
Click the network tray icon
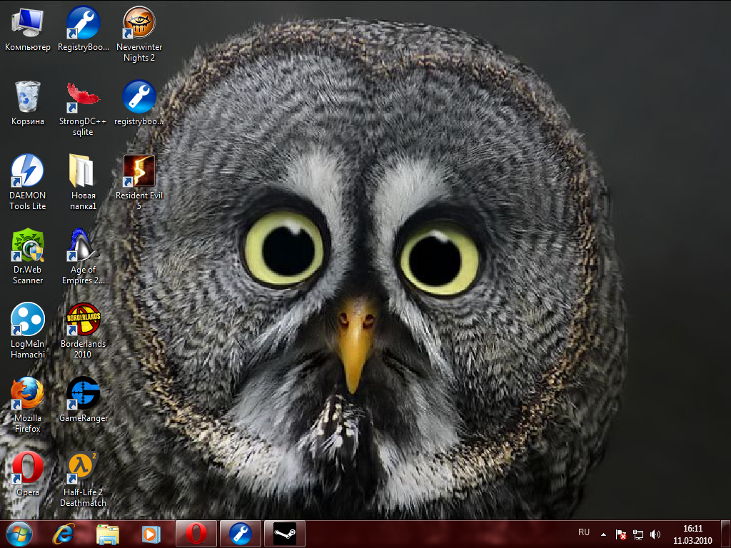[637, 534]
